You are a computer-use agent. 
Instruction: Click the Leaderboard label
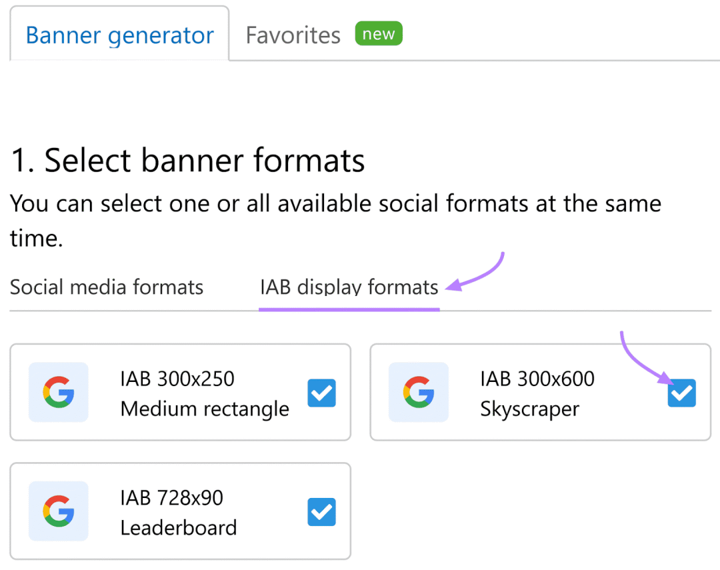coord(179,528)
